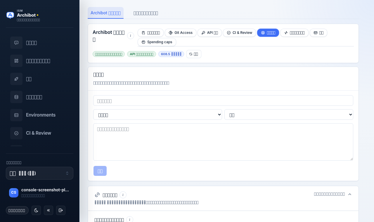
Task: Select the Spending caps chip
Action: click(x=157, y=42)
